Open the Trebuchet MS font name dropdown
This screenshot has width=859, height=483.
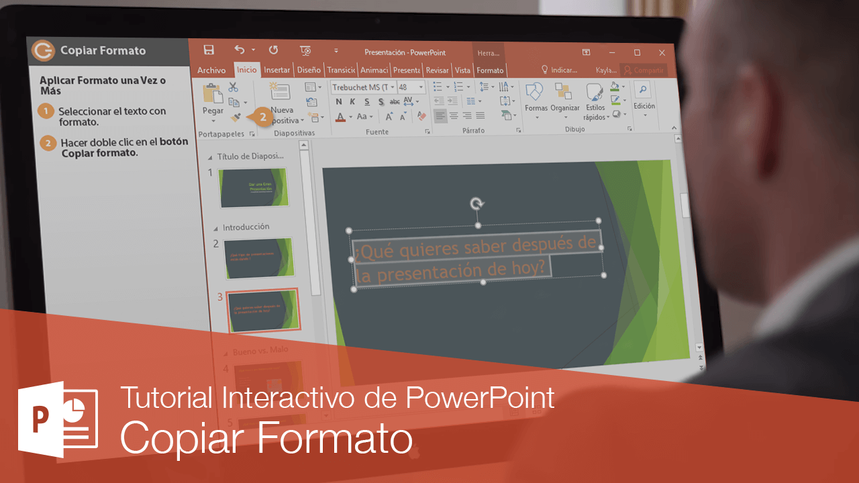click(x=393, y=88)
